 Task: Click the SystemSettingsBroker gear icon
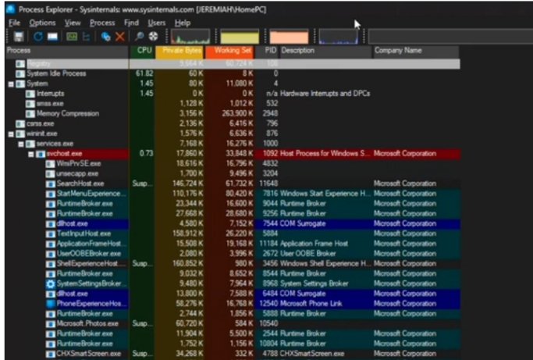tap(51, 283)
